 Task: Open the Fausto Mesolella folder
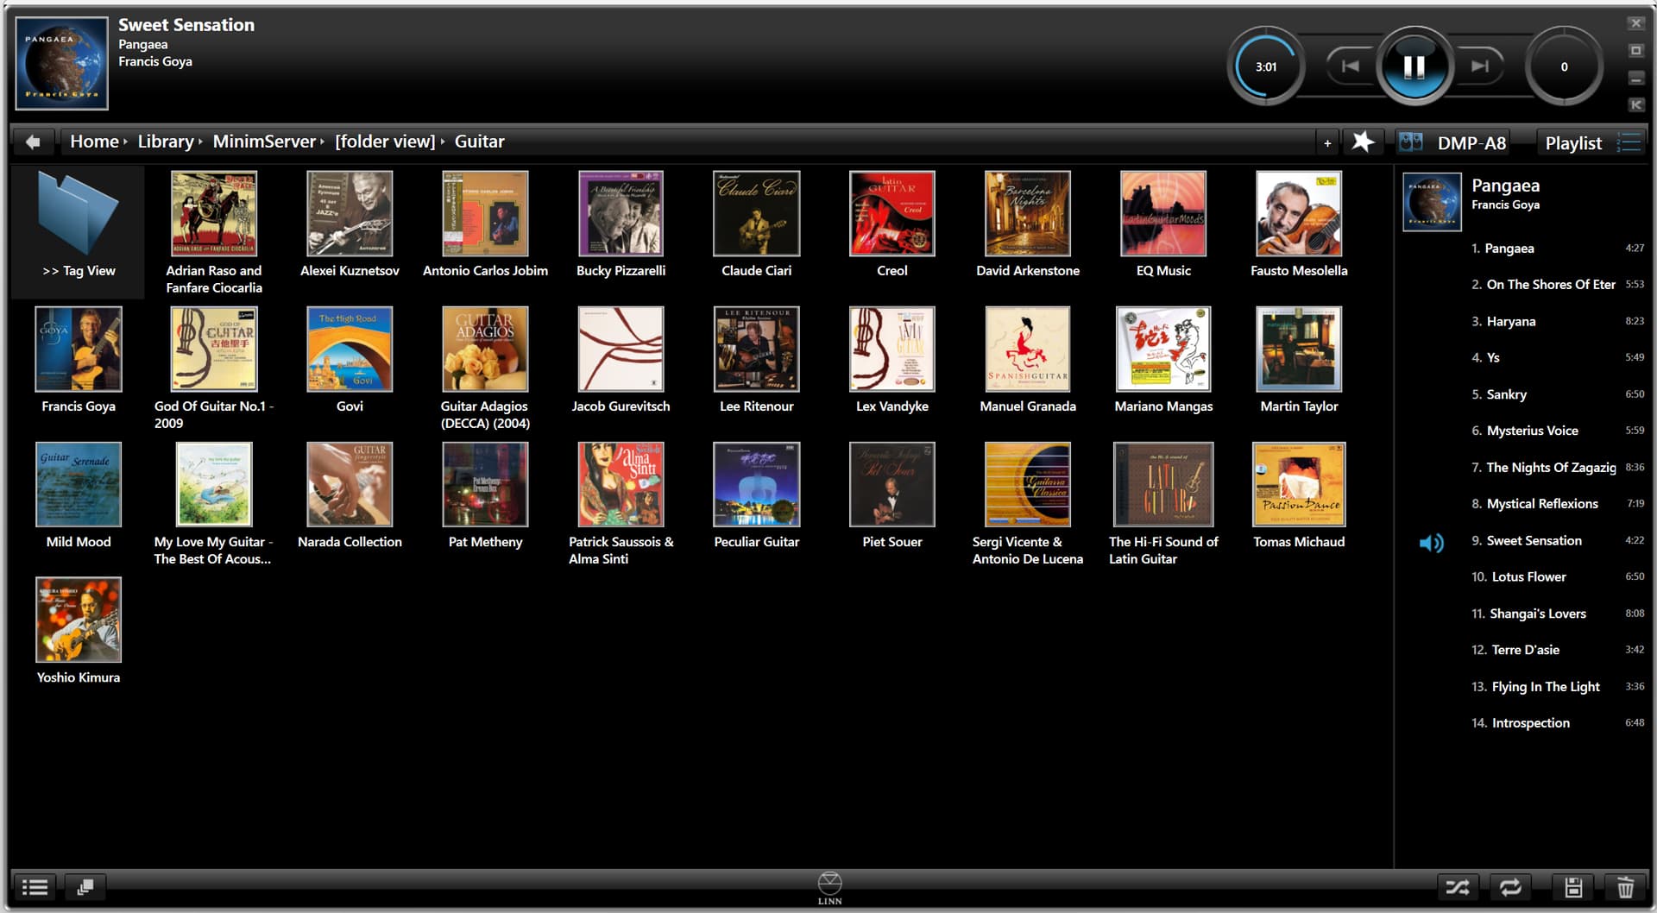tap(1299, 224)
